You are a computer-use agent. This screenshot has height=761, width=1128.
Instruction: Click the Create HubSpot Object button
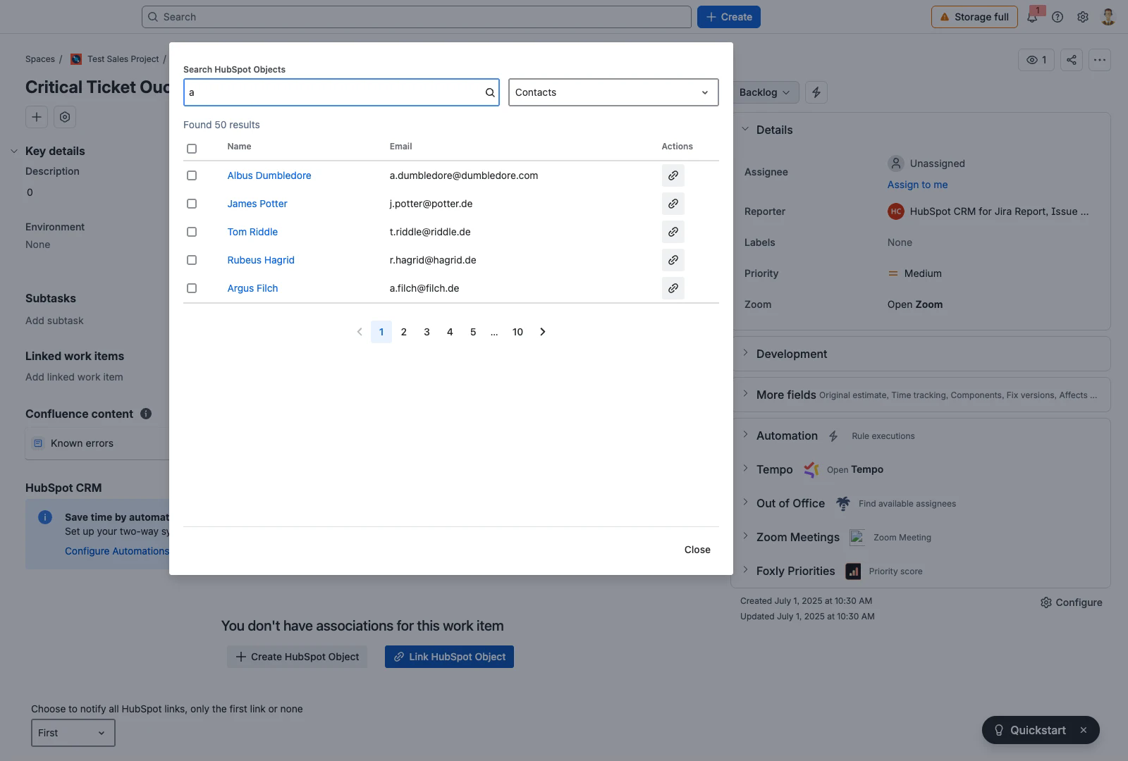(297, 657)
